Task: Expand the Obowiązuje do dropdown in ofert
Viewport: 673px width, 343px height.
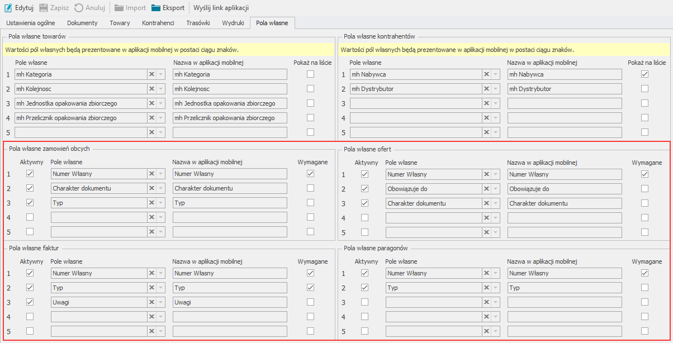Action: click(496, 189)
